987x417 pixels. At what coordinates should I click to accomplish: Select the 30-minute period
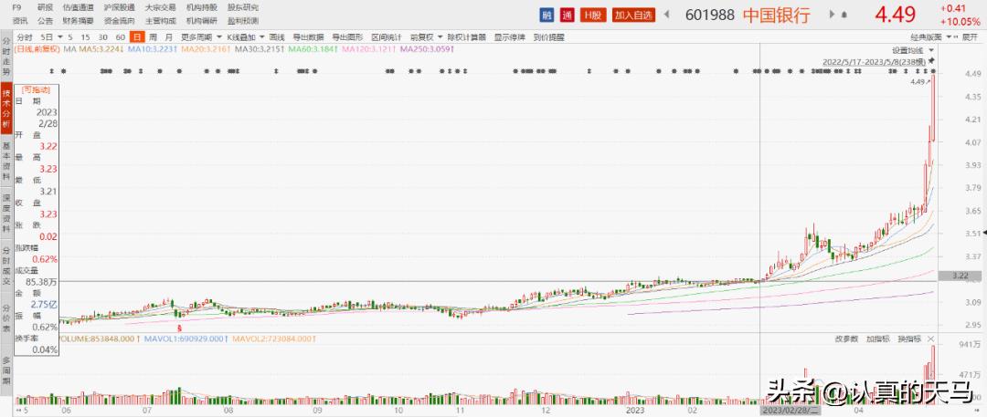coord(102,37)
